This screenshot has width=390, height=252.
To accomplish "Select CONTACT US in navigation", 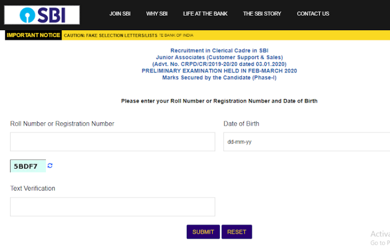I will (x=313, y=14).
